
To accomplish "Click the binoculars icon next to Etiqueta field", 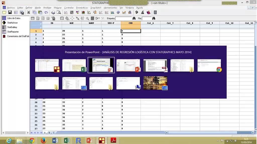I will click(134, 18).
